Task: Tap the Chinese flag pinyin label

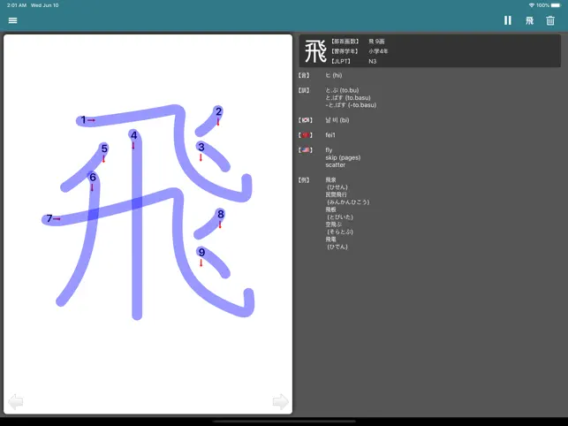Action: 307,135
